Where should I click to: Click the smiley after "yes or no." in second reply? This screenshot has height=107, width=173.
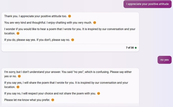click(x=19, y=76)
